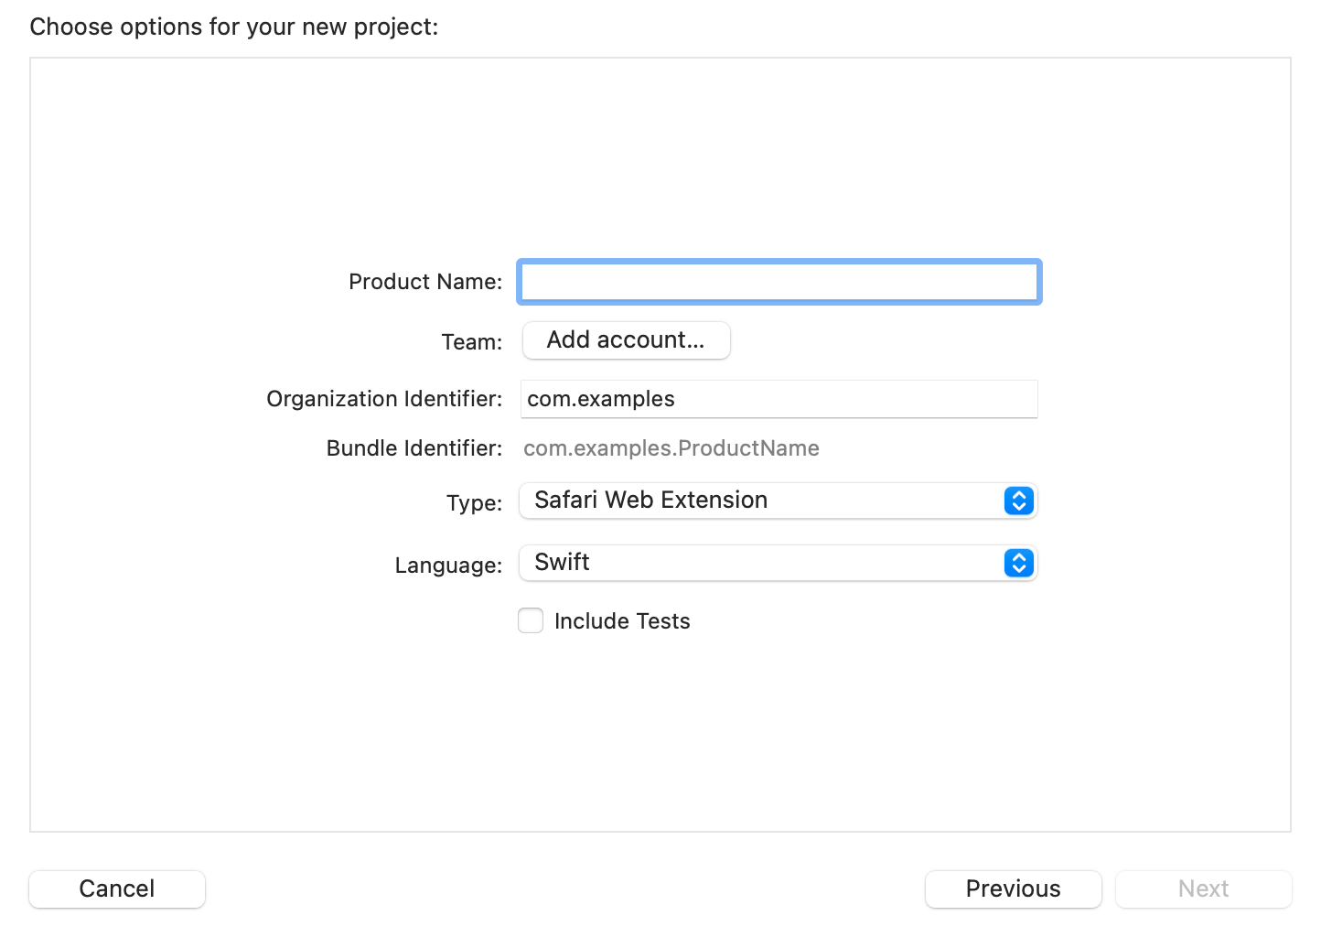Click the Bundle Identifier: label
Image resolution: width=1321 pixels, height=937 pixels.
click(414, 448)
